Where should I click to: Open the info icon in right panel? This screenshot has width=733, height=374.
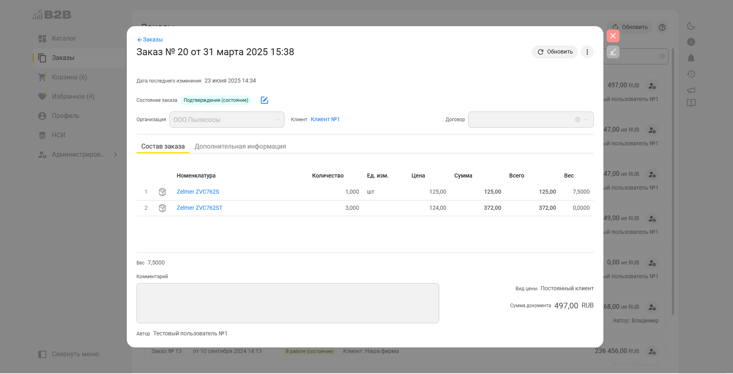click(691, 42)
